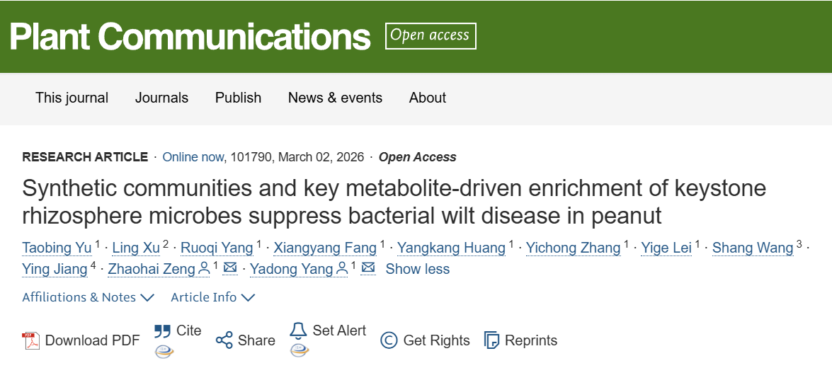
Task: Click the PDF icon beside Download PDF
Action: point(30,340)
